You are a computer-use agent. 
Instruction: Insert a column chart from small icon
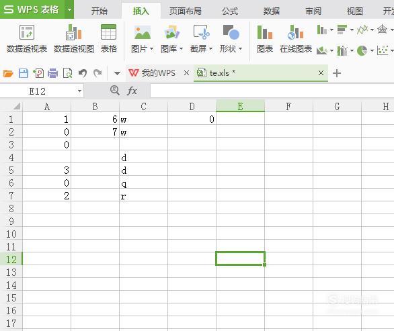[x=322, y=30]
